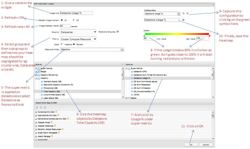Expand the Capacity Remaining node in Size by
The image size is (250, 149).
click(36, 75)
